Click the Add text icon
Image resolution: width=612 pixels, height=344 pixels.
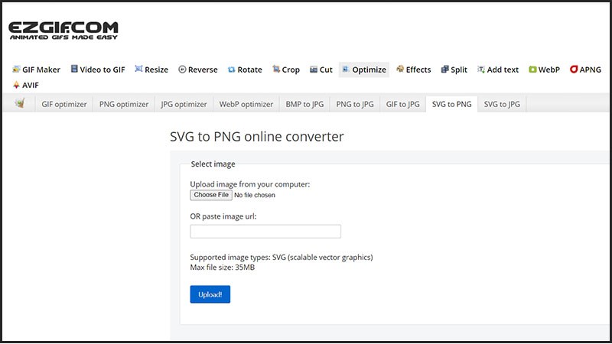pos(481,70)
